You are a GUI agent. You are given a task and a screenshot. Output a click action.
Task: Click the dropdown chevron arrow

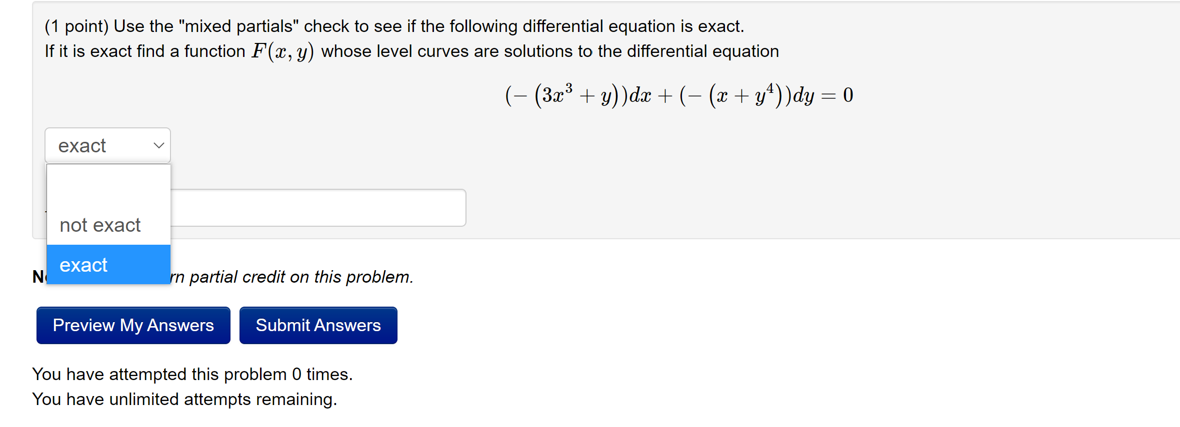click(x=158, y=145)
